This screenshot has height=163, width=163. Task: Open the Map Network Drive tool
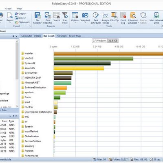(156, 18)
